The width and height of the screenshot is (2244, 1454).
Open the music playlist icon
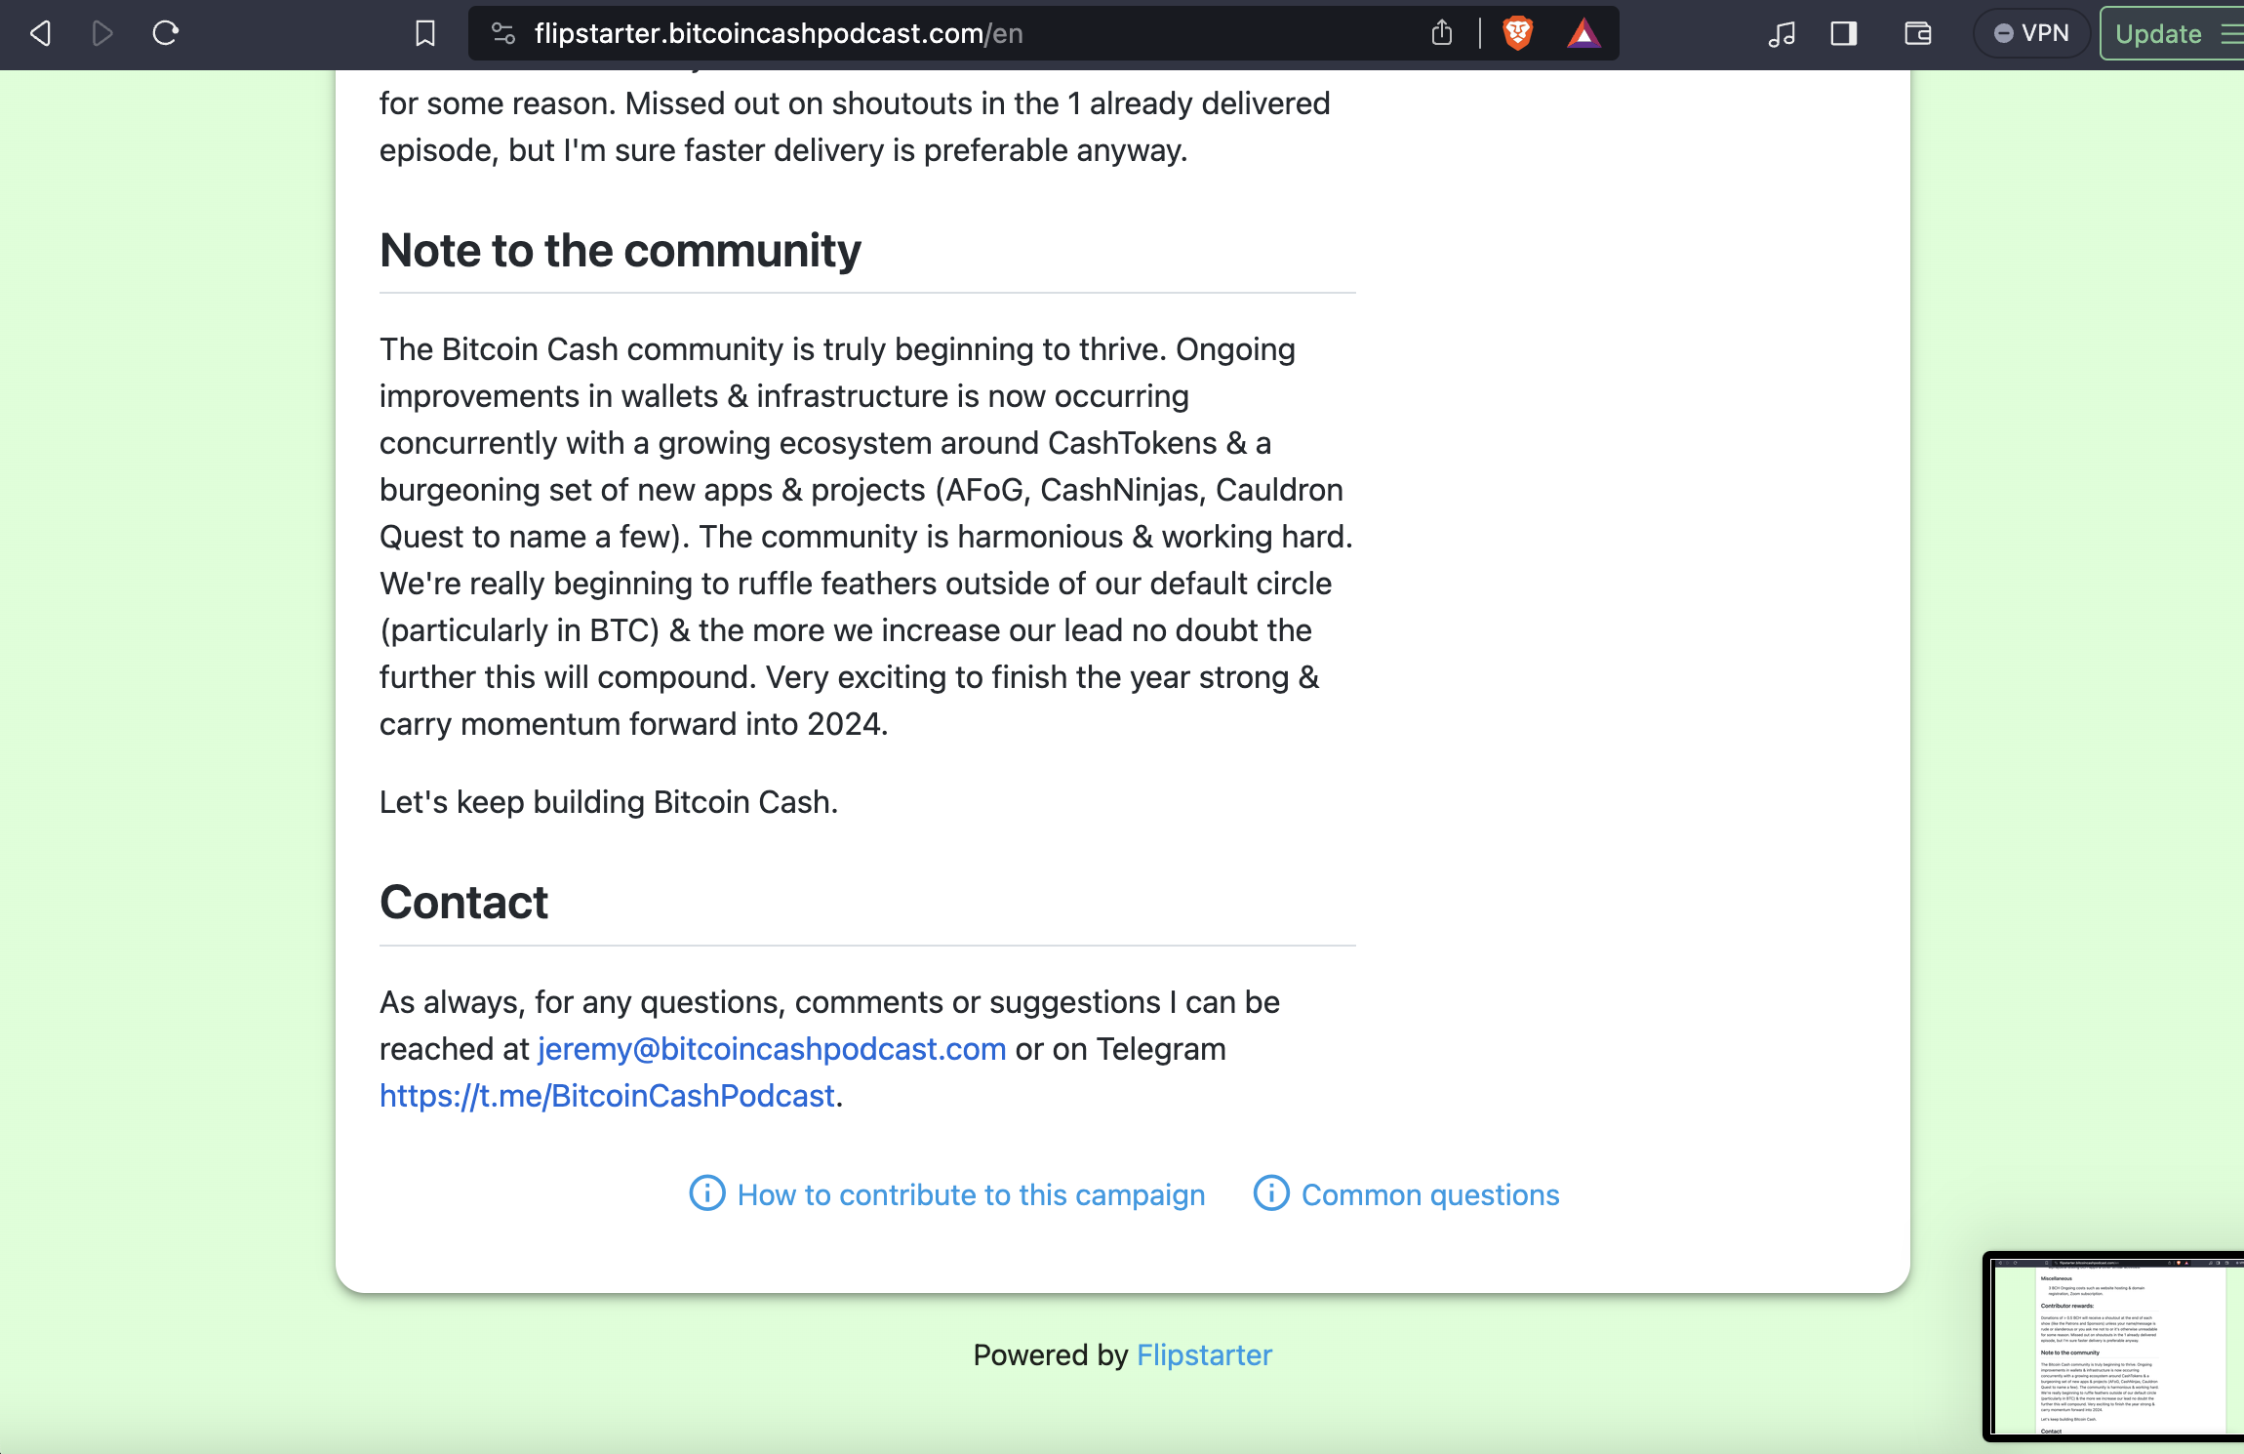click(x=1782, y=34)
